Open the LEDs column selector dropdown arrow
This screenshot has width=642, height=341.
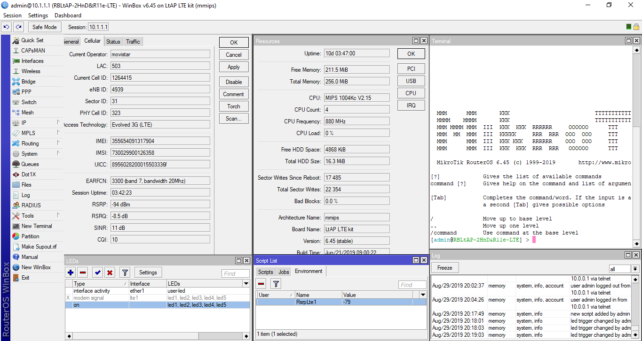click(246, 283)
